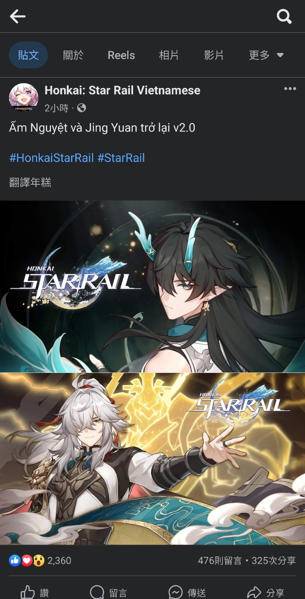Click the public globe privacy icon
305x599 pixels.
tap(81, 108)
